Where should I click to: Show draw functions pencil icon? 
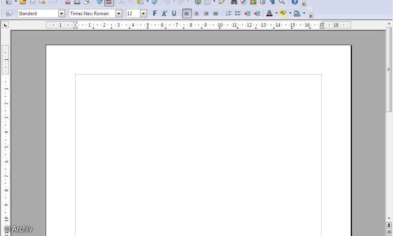(x=221, y=2)
